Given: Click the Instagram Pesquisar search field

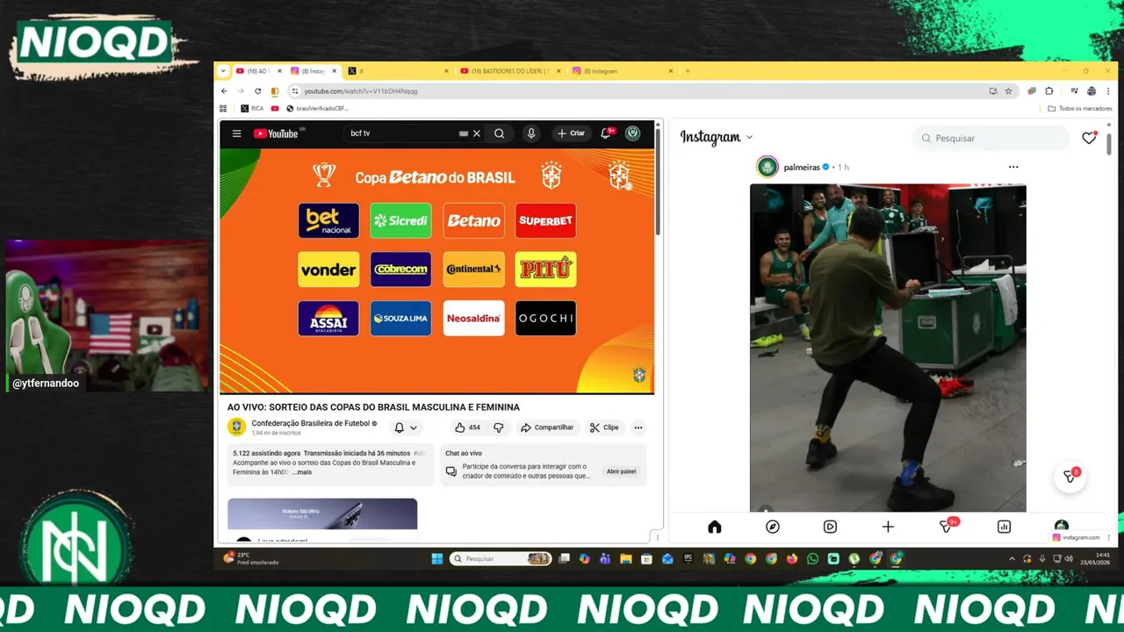Looking at the screenshot, I should [x=991, y=138].
